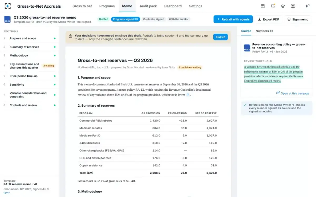Click the Controller signed status chip

click(x=154, y=19)
